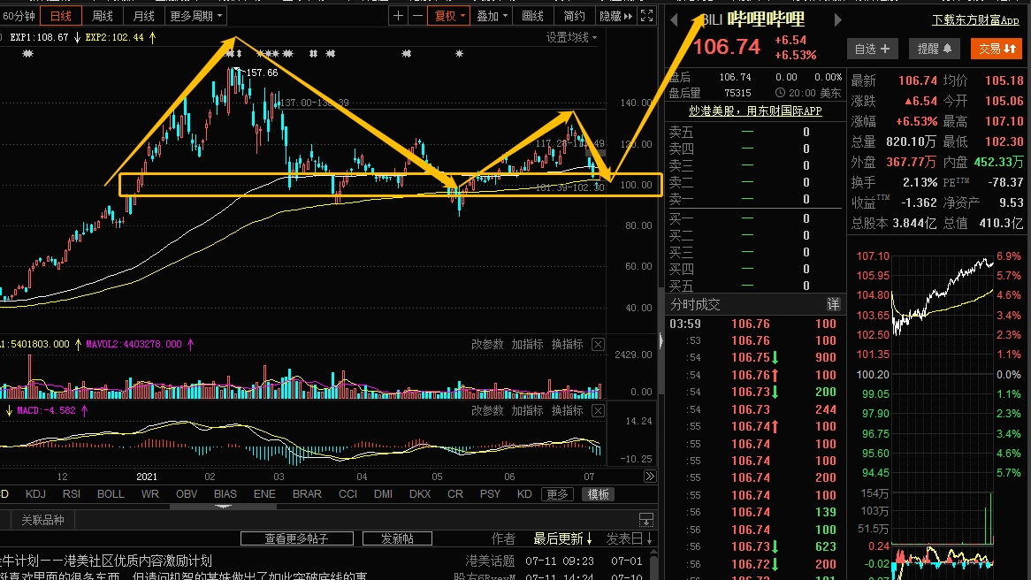Close the MACD indicator panel
Screen dimensions: 1031x580
[x=598, y=410]
